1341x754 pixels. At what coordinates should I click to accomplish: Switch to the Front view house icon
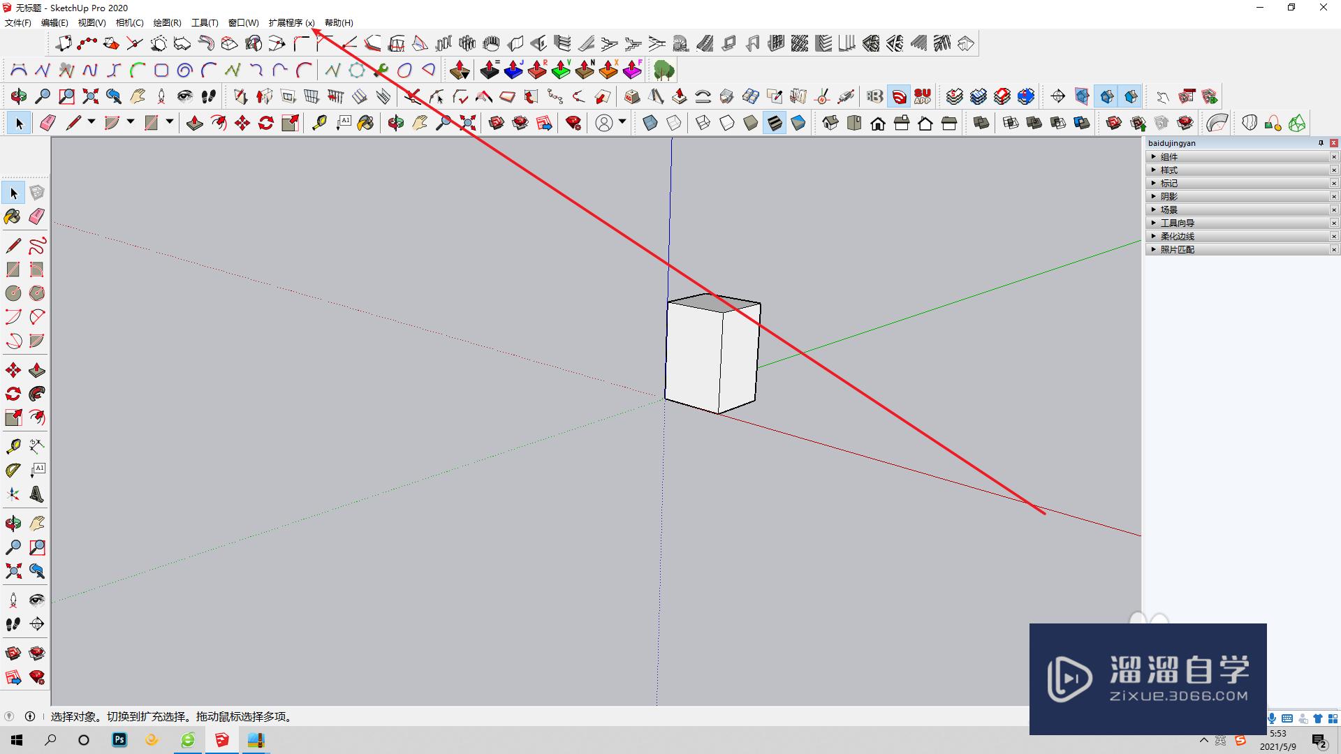(x=878, y=124)
